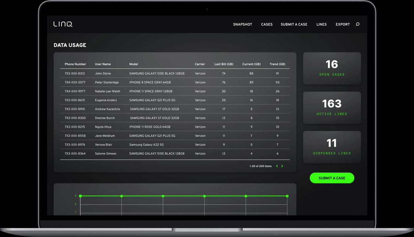414x237 pixels.
Task: Go to next page arrow
Action: pos(282,166)
